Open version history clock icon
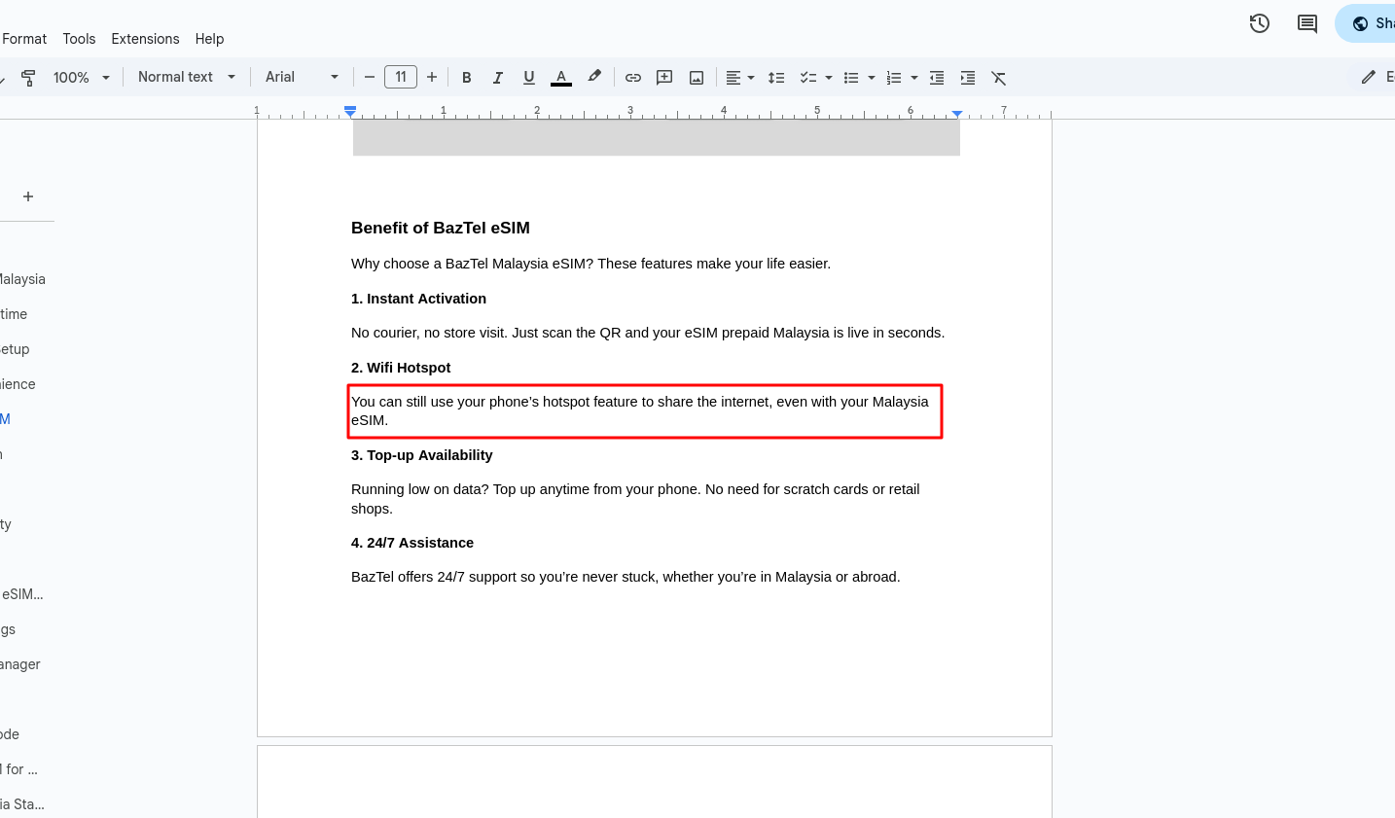Image resolution: width=1395 pixels, height=818 pixels. tap(1260, 23)
